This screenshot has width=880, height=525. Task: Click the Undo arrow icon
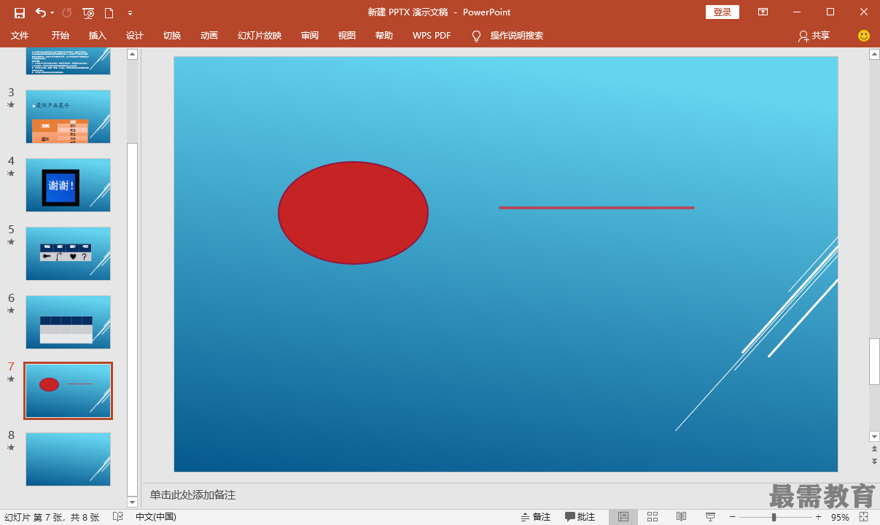[x=40, y=12]
